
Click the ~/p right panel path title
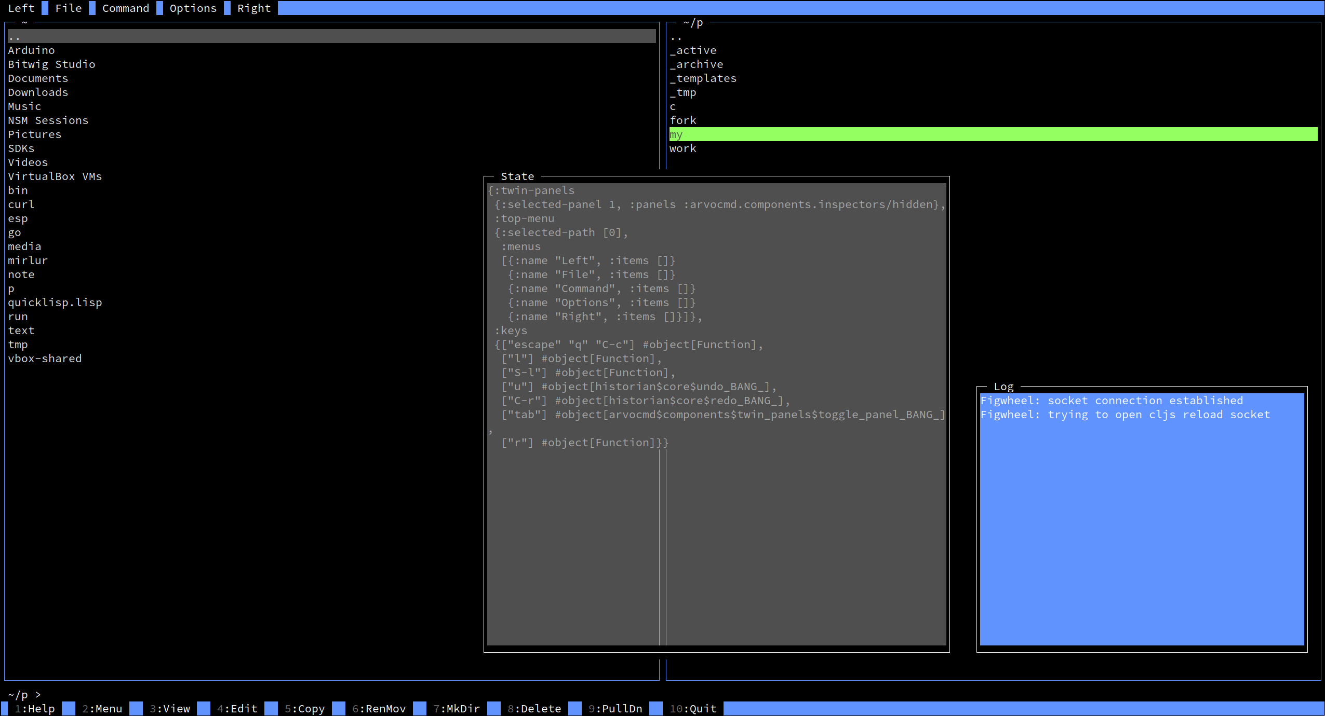[693, 23]
